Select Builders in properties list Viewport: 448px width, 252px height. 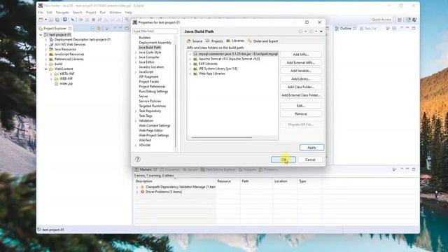coord(145,38)
